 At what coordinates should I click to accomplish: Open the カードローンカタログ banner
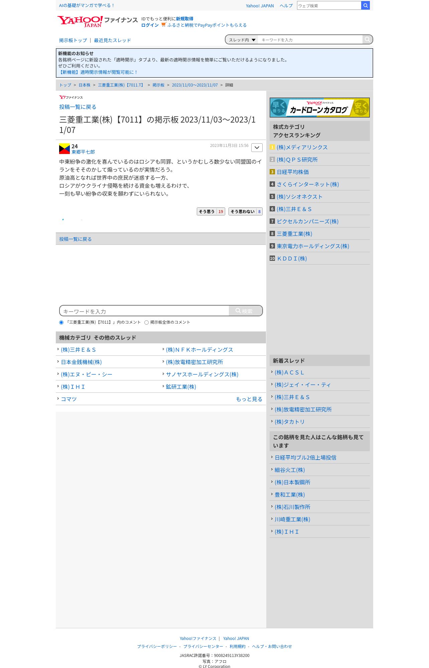[x=320, y=108]
